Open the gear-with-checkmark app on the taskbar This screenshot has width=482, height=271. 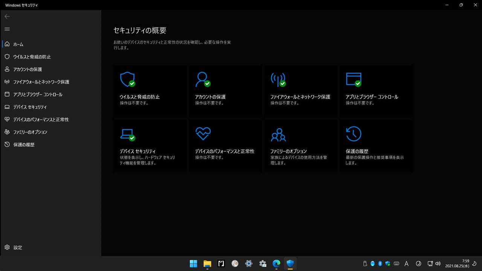point(262,263)
